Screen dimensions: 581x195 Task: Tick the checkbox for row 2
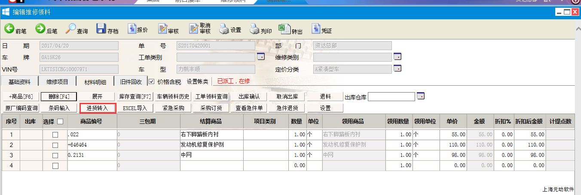[55, 145]
